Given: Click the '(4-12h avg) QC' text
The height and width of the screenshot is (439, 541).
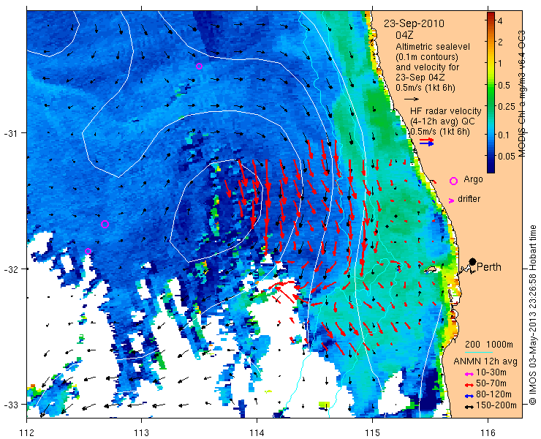Looking at the screenshot, I should click(x=442, y=121).
